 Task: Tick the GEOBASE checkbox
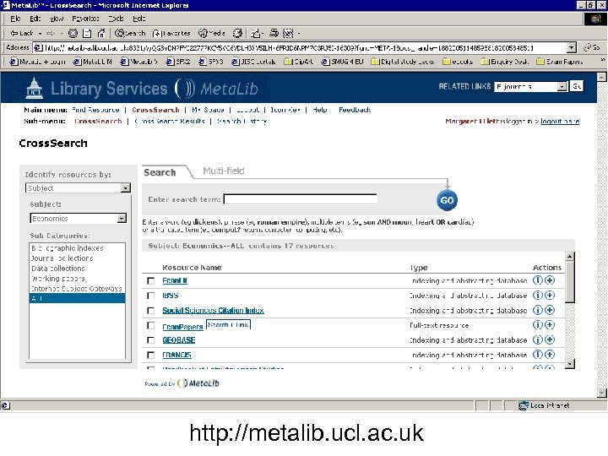pyautogui.click(x=151, y=340)
